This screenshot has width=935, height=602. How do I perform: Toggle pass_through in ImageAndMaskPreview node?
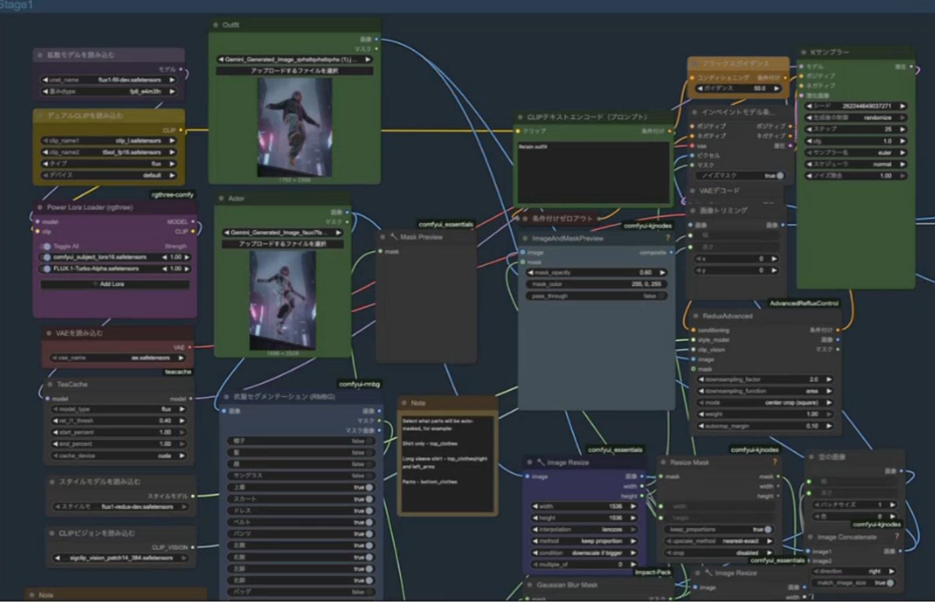[x=661, y=296]
